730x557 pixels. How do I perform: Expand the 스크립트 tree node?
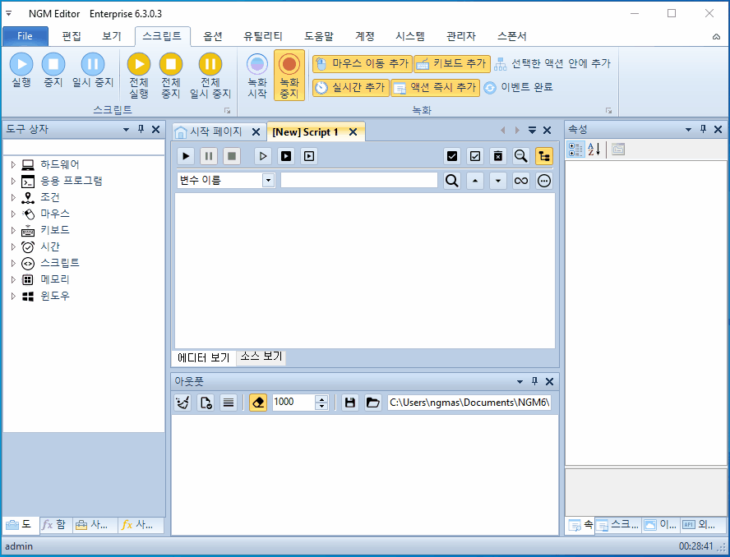coord(13,263)
